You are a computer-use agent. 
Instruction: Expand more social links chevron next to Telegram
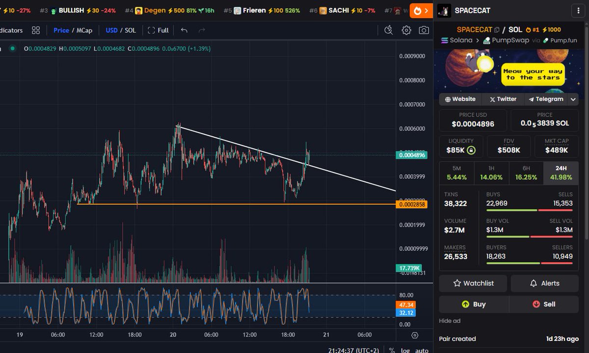point(573,99)
